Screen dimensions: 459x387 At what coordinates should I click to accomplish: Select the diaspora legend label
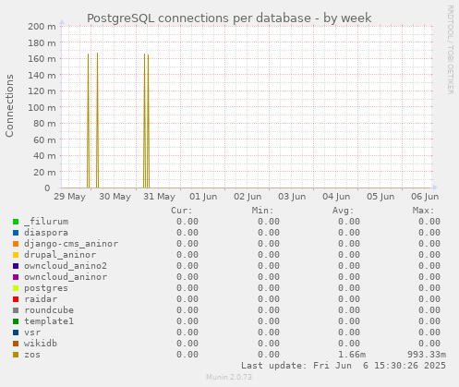click(46, 233)
